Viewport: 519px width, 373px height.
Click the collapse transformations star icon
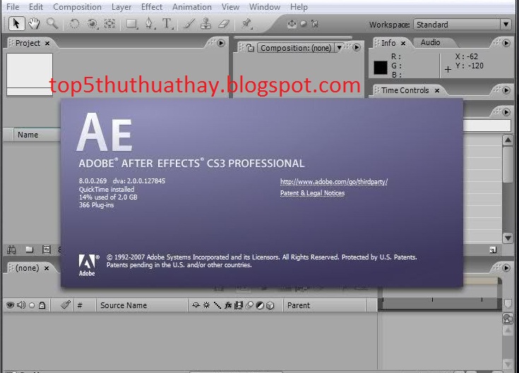click(x=206, y=305)
